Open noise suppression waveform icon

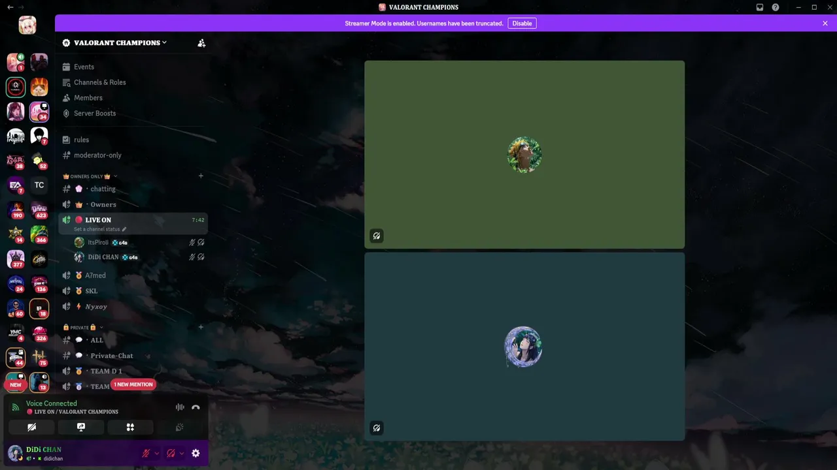pyautogui.click(x=180, y=407)
